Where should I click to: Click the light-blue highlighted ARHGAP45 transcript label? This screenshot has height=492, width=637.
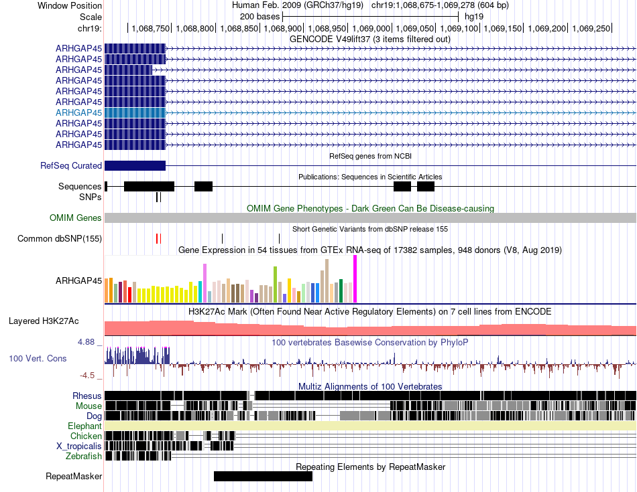pos(79,112)
